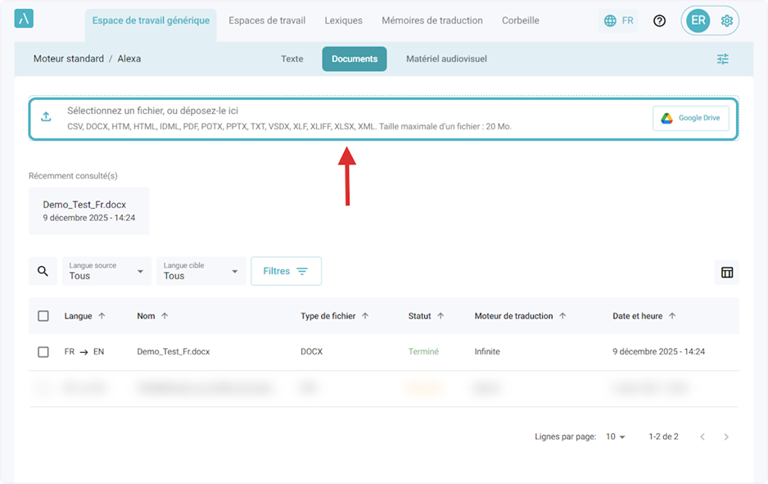This screenshot has height=484, width=768.
Task: Click the ER user avatar
Action: pyautogui.click(x=698, y=20)
